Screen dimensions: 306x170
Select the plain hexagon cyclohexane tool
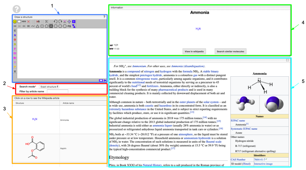[x=56, y=26]
